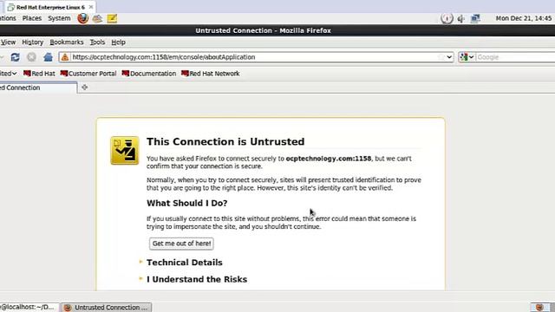The image size is (555, 312).
Task: Select the Untrusted Connection browser tab
Action: pyautogui.click(x=38, y=88)
